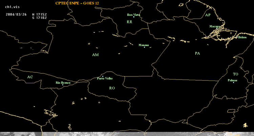
Task: Click the 2004/03/26 date stamp
Action: click(x=16, y=14)
